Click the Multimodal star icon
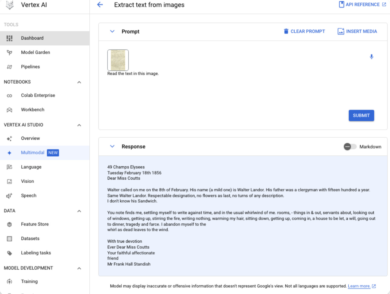The image size is (390, 294). coord(10,153)
